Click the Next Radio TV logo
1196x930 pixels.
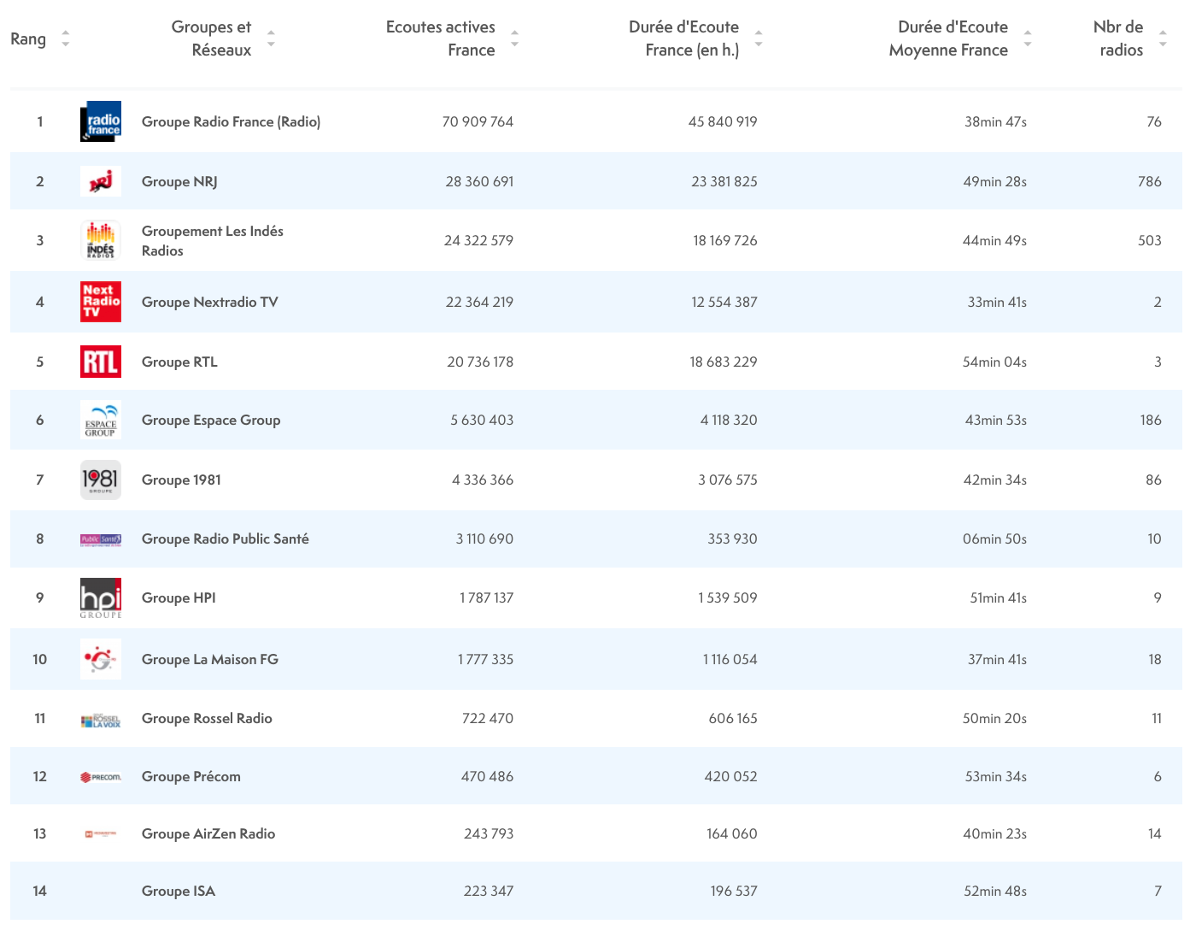[x=101, y=302]
